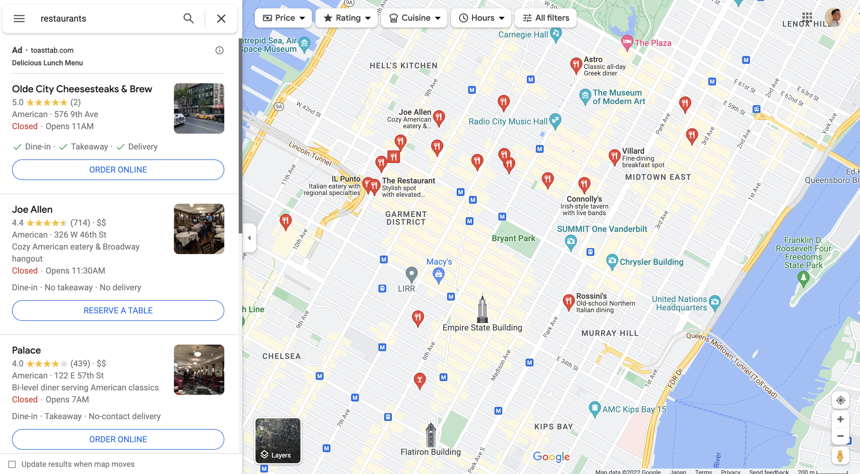
Task: Click the clear search X icon
Action: click(x=221, y=18)
